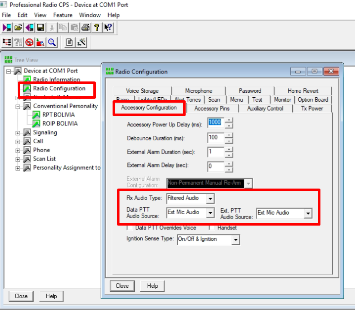Open the Ext. PTT Audio Source dropdown
Viewport: 355px width, 310px height.
pyautogui.click(x=308, y=213)
